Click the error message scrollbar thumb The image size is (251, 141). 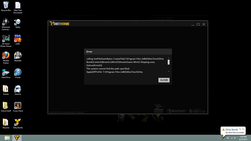tap(168, 62)
